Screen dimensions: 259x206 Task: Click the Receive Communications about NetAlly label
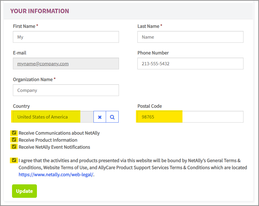point(59,133)
